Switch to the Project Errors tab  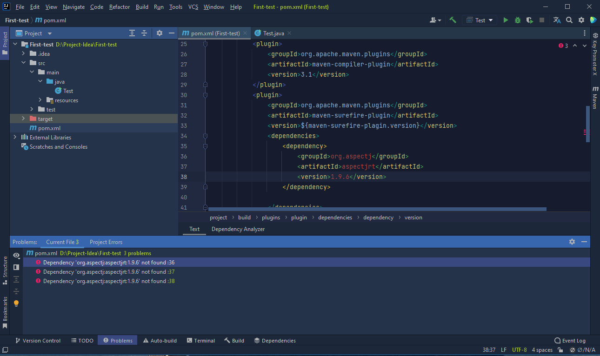click(x=106, y=242)
